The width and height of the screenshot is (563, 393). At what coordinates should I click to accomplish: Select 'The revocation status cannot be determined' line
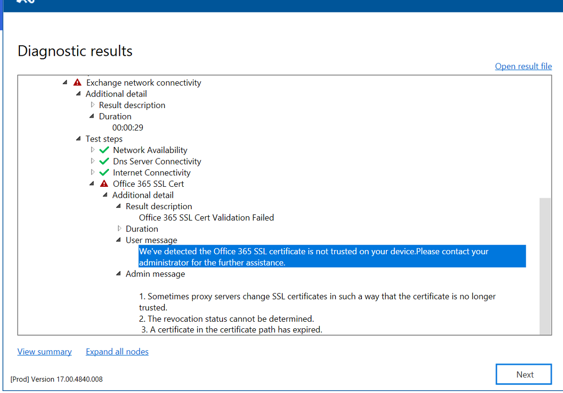[226, 319]
